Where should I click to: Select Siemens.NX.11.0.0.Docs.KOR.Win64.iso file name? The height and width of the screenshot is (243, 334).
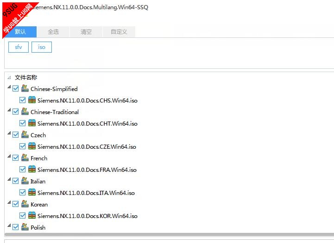click(88, 216)
